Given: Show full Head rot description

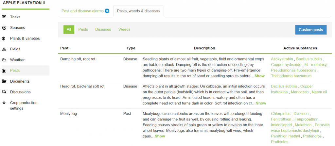Looking at the screenshot, I should (261, 103).
